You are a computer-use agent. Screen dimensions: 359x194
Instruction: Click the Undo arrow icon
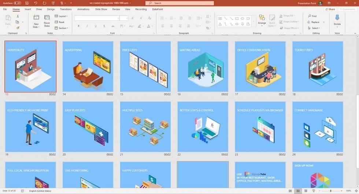pyautogui.click(x=36, y=3)
